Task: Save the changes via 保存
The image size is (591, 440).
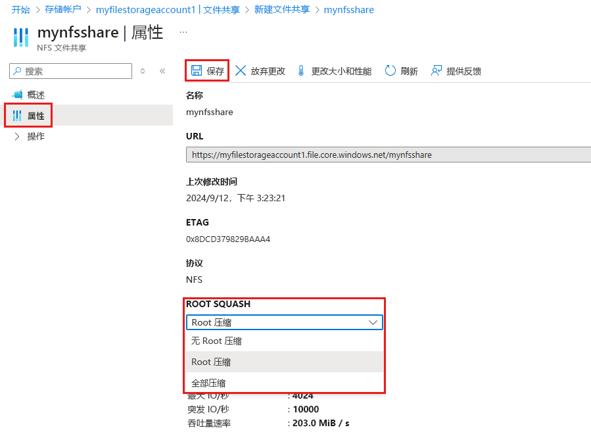Action: click(207, 70)
